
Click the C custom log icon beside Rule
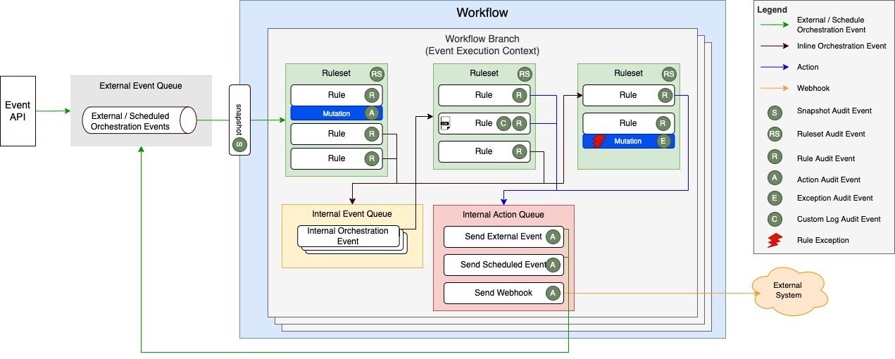point(502,123)
